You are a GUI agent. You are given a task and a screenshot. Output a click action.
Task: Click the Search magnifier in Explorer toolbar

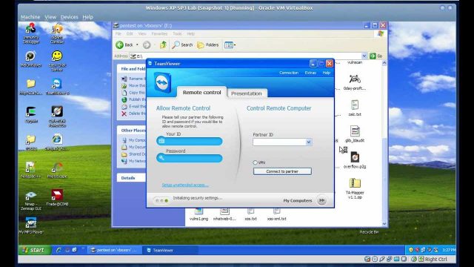click(182, 44)
